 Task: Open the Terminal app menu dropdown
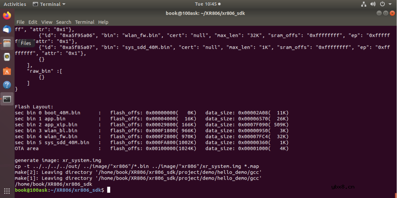[x=49, y=4]
